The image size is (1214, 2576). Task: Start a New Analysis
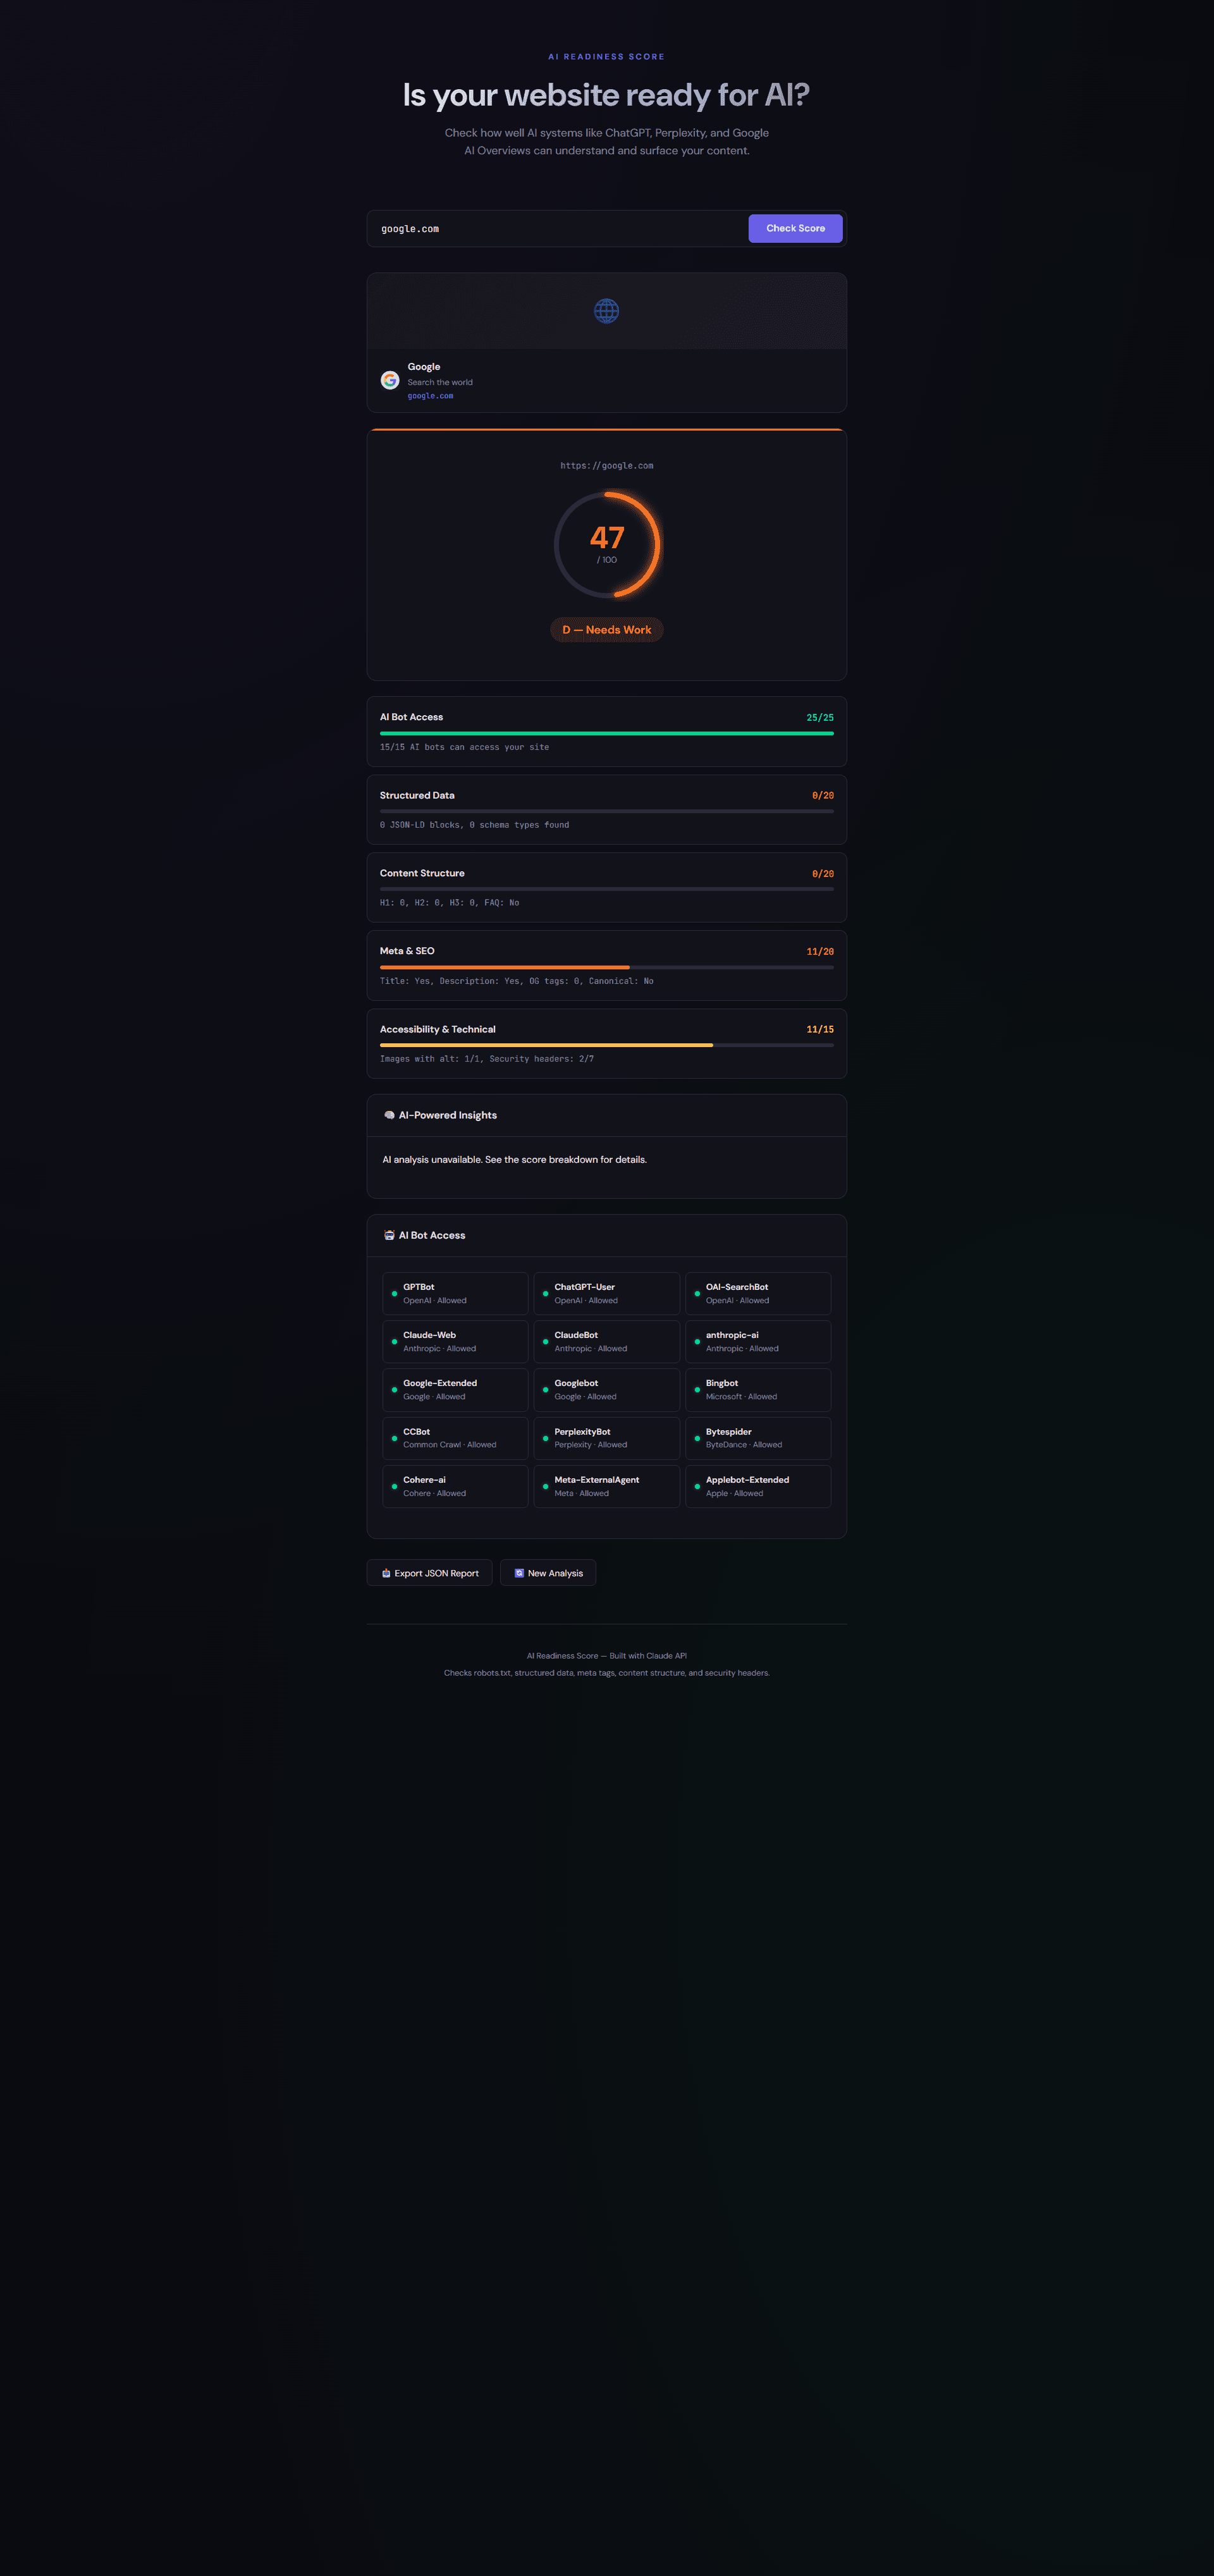(548, 1572)
